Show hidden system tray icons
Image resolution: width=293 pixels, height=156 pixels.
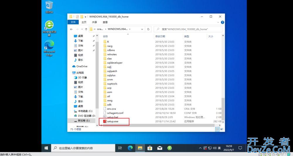pyautogui.click(x=200, y=148)
